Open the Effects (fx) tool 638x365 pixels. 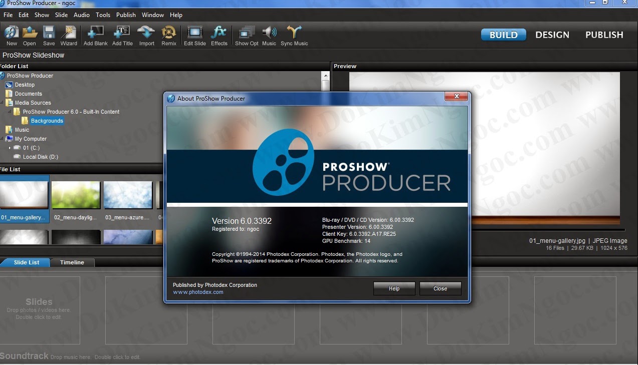219,36
